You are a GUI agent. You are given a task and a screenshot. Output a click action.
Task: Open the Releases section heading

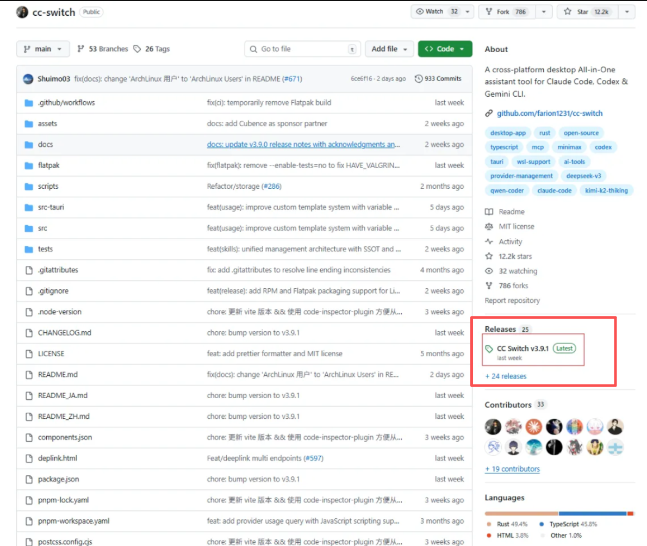coord(500,330)
